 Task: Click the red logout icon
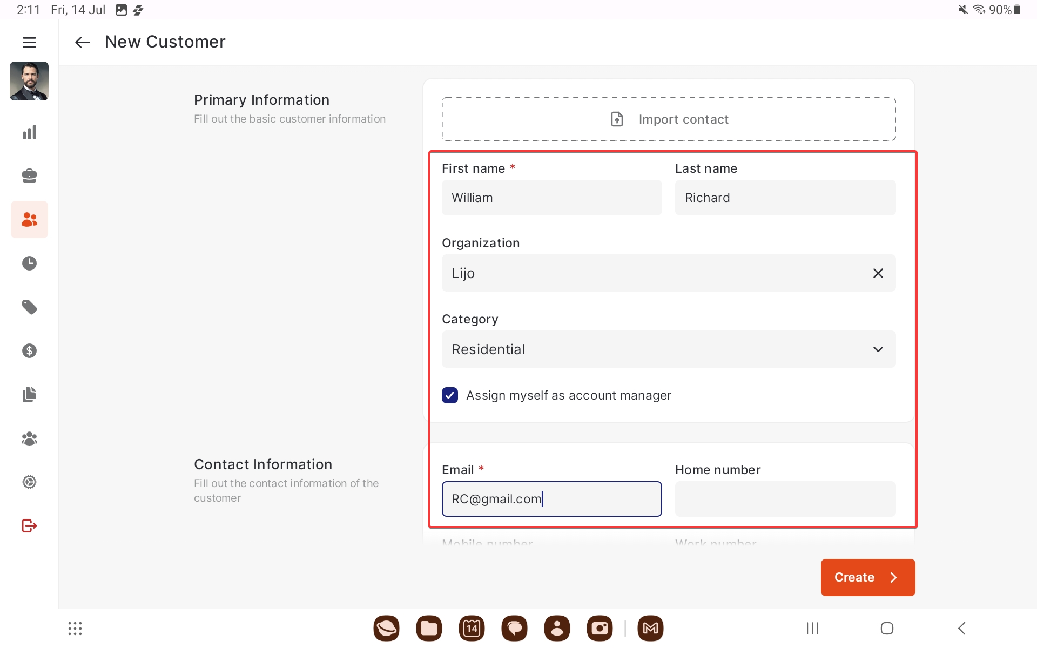tap(29, 525)
